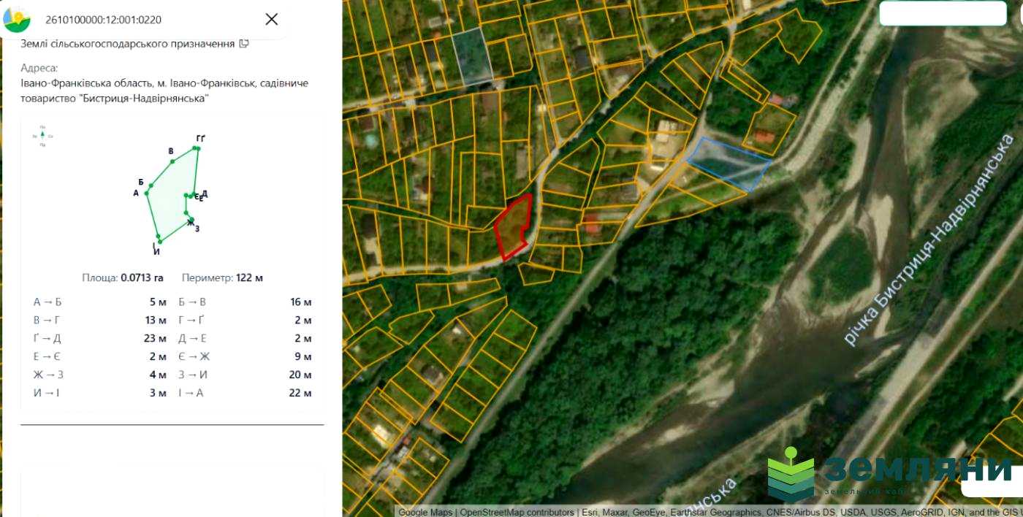Open the Google Maps attribution link
This screenshot has height=517, width=1023.
click(425, 512)
